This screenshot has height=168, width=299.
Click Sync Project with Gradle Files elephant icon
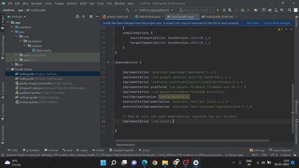coord(270,10)
